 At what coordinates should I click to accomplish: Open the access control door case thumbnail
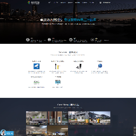point(58,118)
